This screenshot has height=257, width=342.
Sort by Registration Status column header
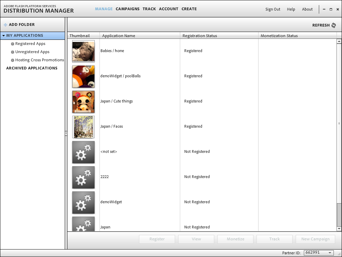coord(219,35)
